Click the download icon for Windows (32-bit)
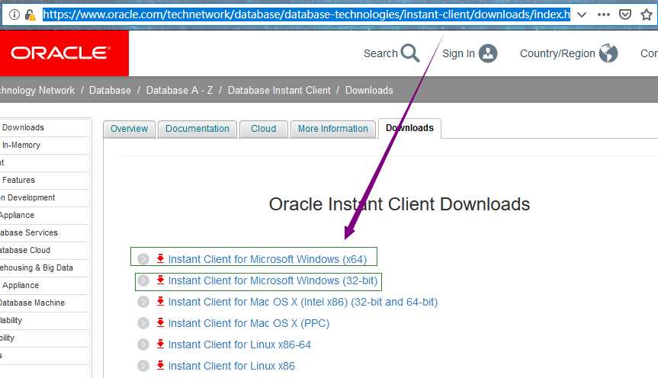This screenshot has width=658, height=378. pos(160,280)
